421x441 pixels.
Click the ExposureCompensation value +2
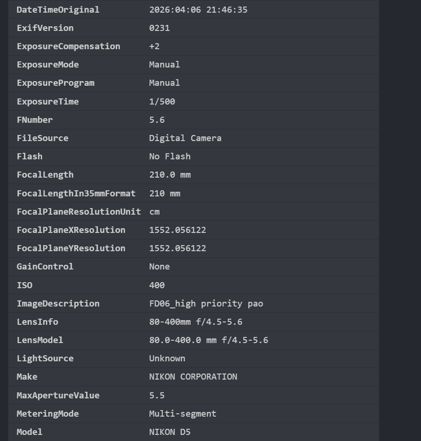(154, 46)
